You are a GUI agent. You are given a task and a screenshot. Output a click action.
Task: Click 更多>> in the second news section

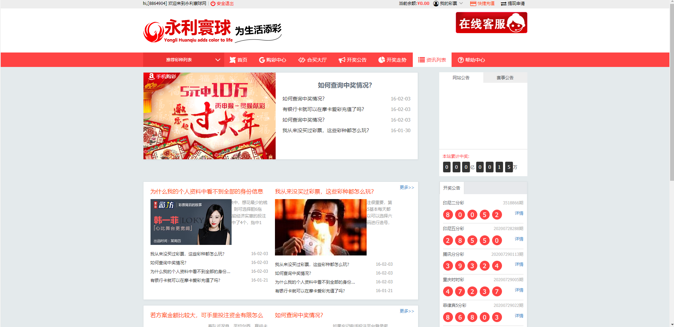coord(407,311)
